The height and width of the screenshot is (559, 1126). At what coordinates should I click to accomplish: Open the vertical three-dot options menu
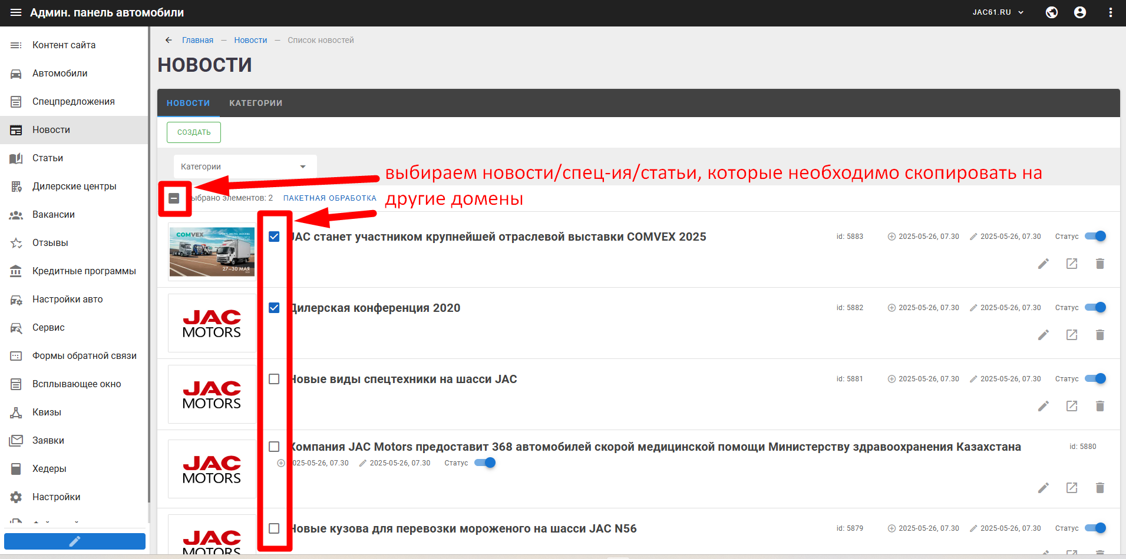(1111, 12)
